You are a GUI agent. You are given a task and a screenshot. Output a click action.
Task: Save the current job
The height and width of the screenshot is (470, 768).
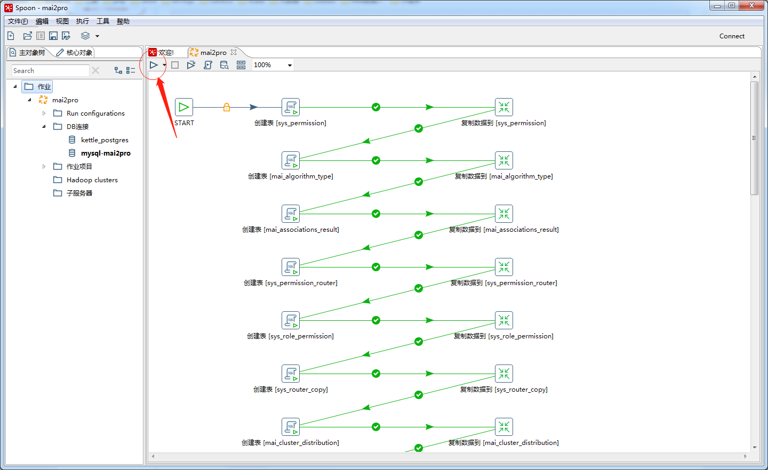coord(53,35)
